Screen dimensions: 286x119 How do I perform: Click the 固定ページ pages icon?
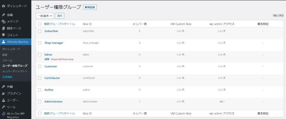click(3, 28)
